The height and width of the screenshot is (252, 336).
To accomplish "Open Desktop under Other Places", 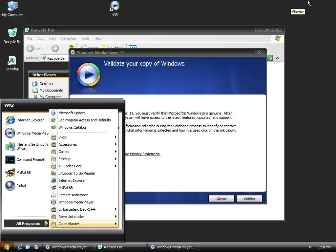I will [42, 84].
